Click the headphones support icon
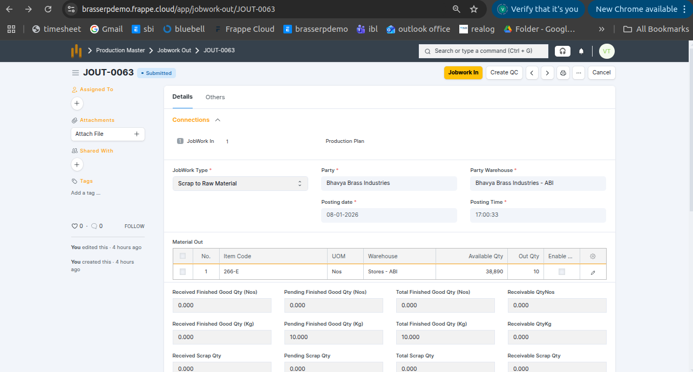Viewport: 693px width, 372px height. pyautogui.click(x=562, y=51)
